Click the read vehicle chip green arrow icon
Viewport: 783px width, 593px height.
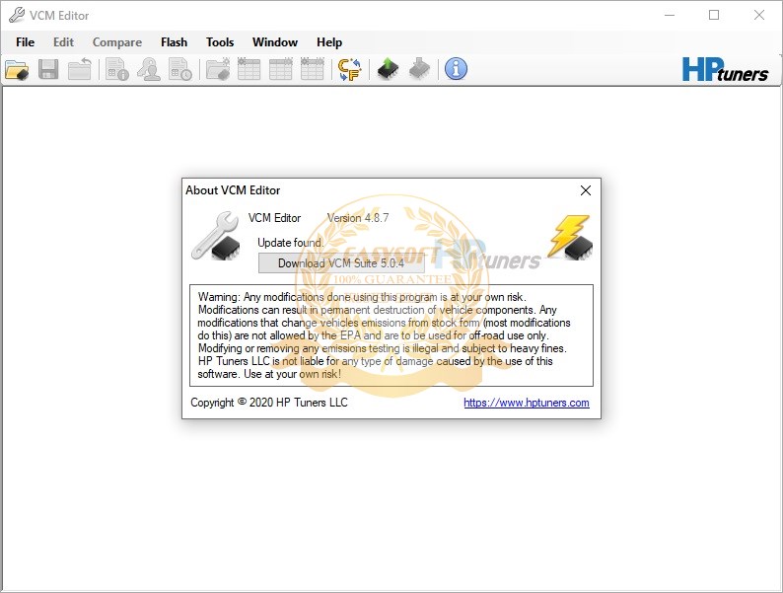pyautogui.click(x=388, y=69)
